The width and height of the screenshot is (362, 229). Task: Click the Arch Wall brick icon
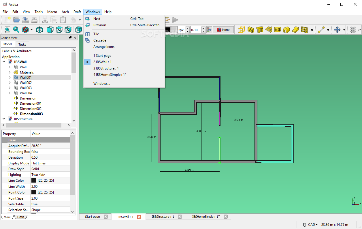251,29
